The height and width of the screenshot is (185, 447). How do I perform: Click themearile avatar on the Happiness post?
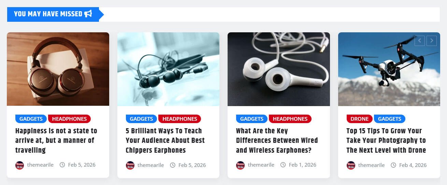[19, 165]
